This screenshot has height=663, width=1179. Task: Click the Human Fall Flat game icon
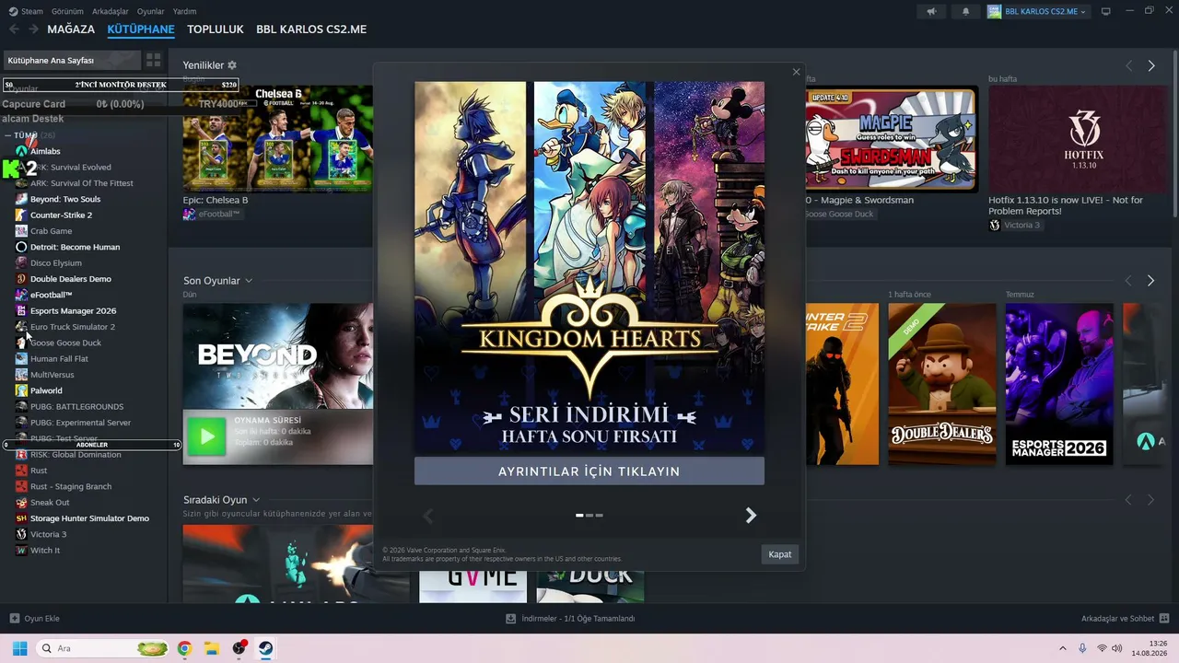click(x=21, y=358)
